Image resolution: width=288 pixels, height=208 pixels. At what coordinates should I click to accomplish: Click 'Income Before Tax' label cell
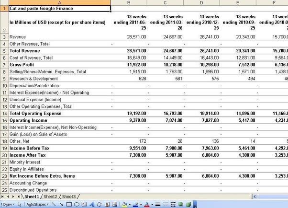pyautogui.click(x=59, y=148)
